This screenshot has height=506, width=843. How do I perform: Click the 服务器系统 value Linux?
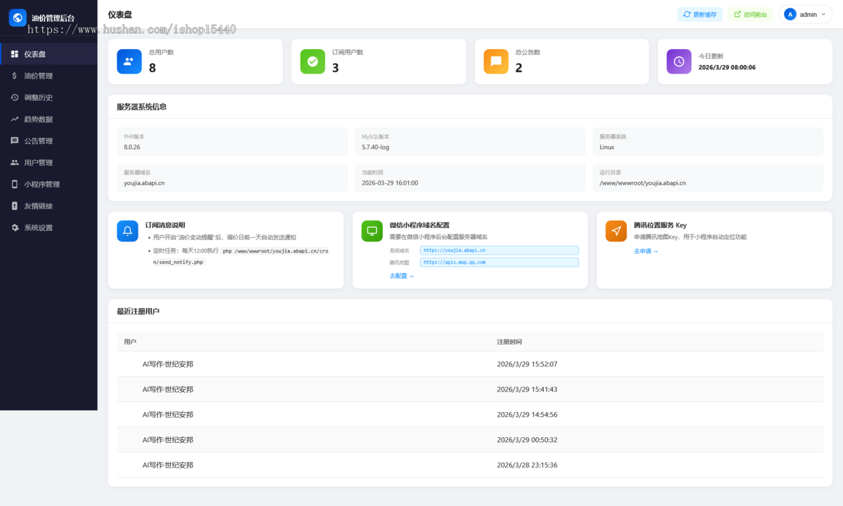(x=607, y=147)
